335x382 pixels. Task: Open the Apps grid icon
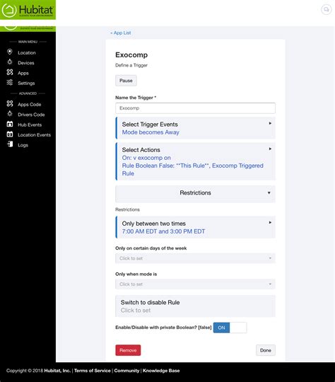click(x=10, y=72)
